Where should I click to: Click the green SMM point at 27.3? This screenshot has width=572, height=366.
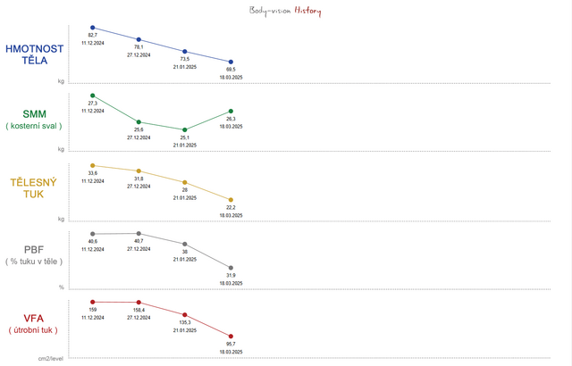point(92,96)
